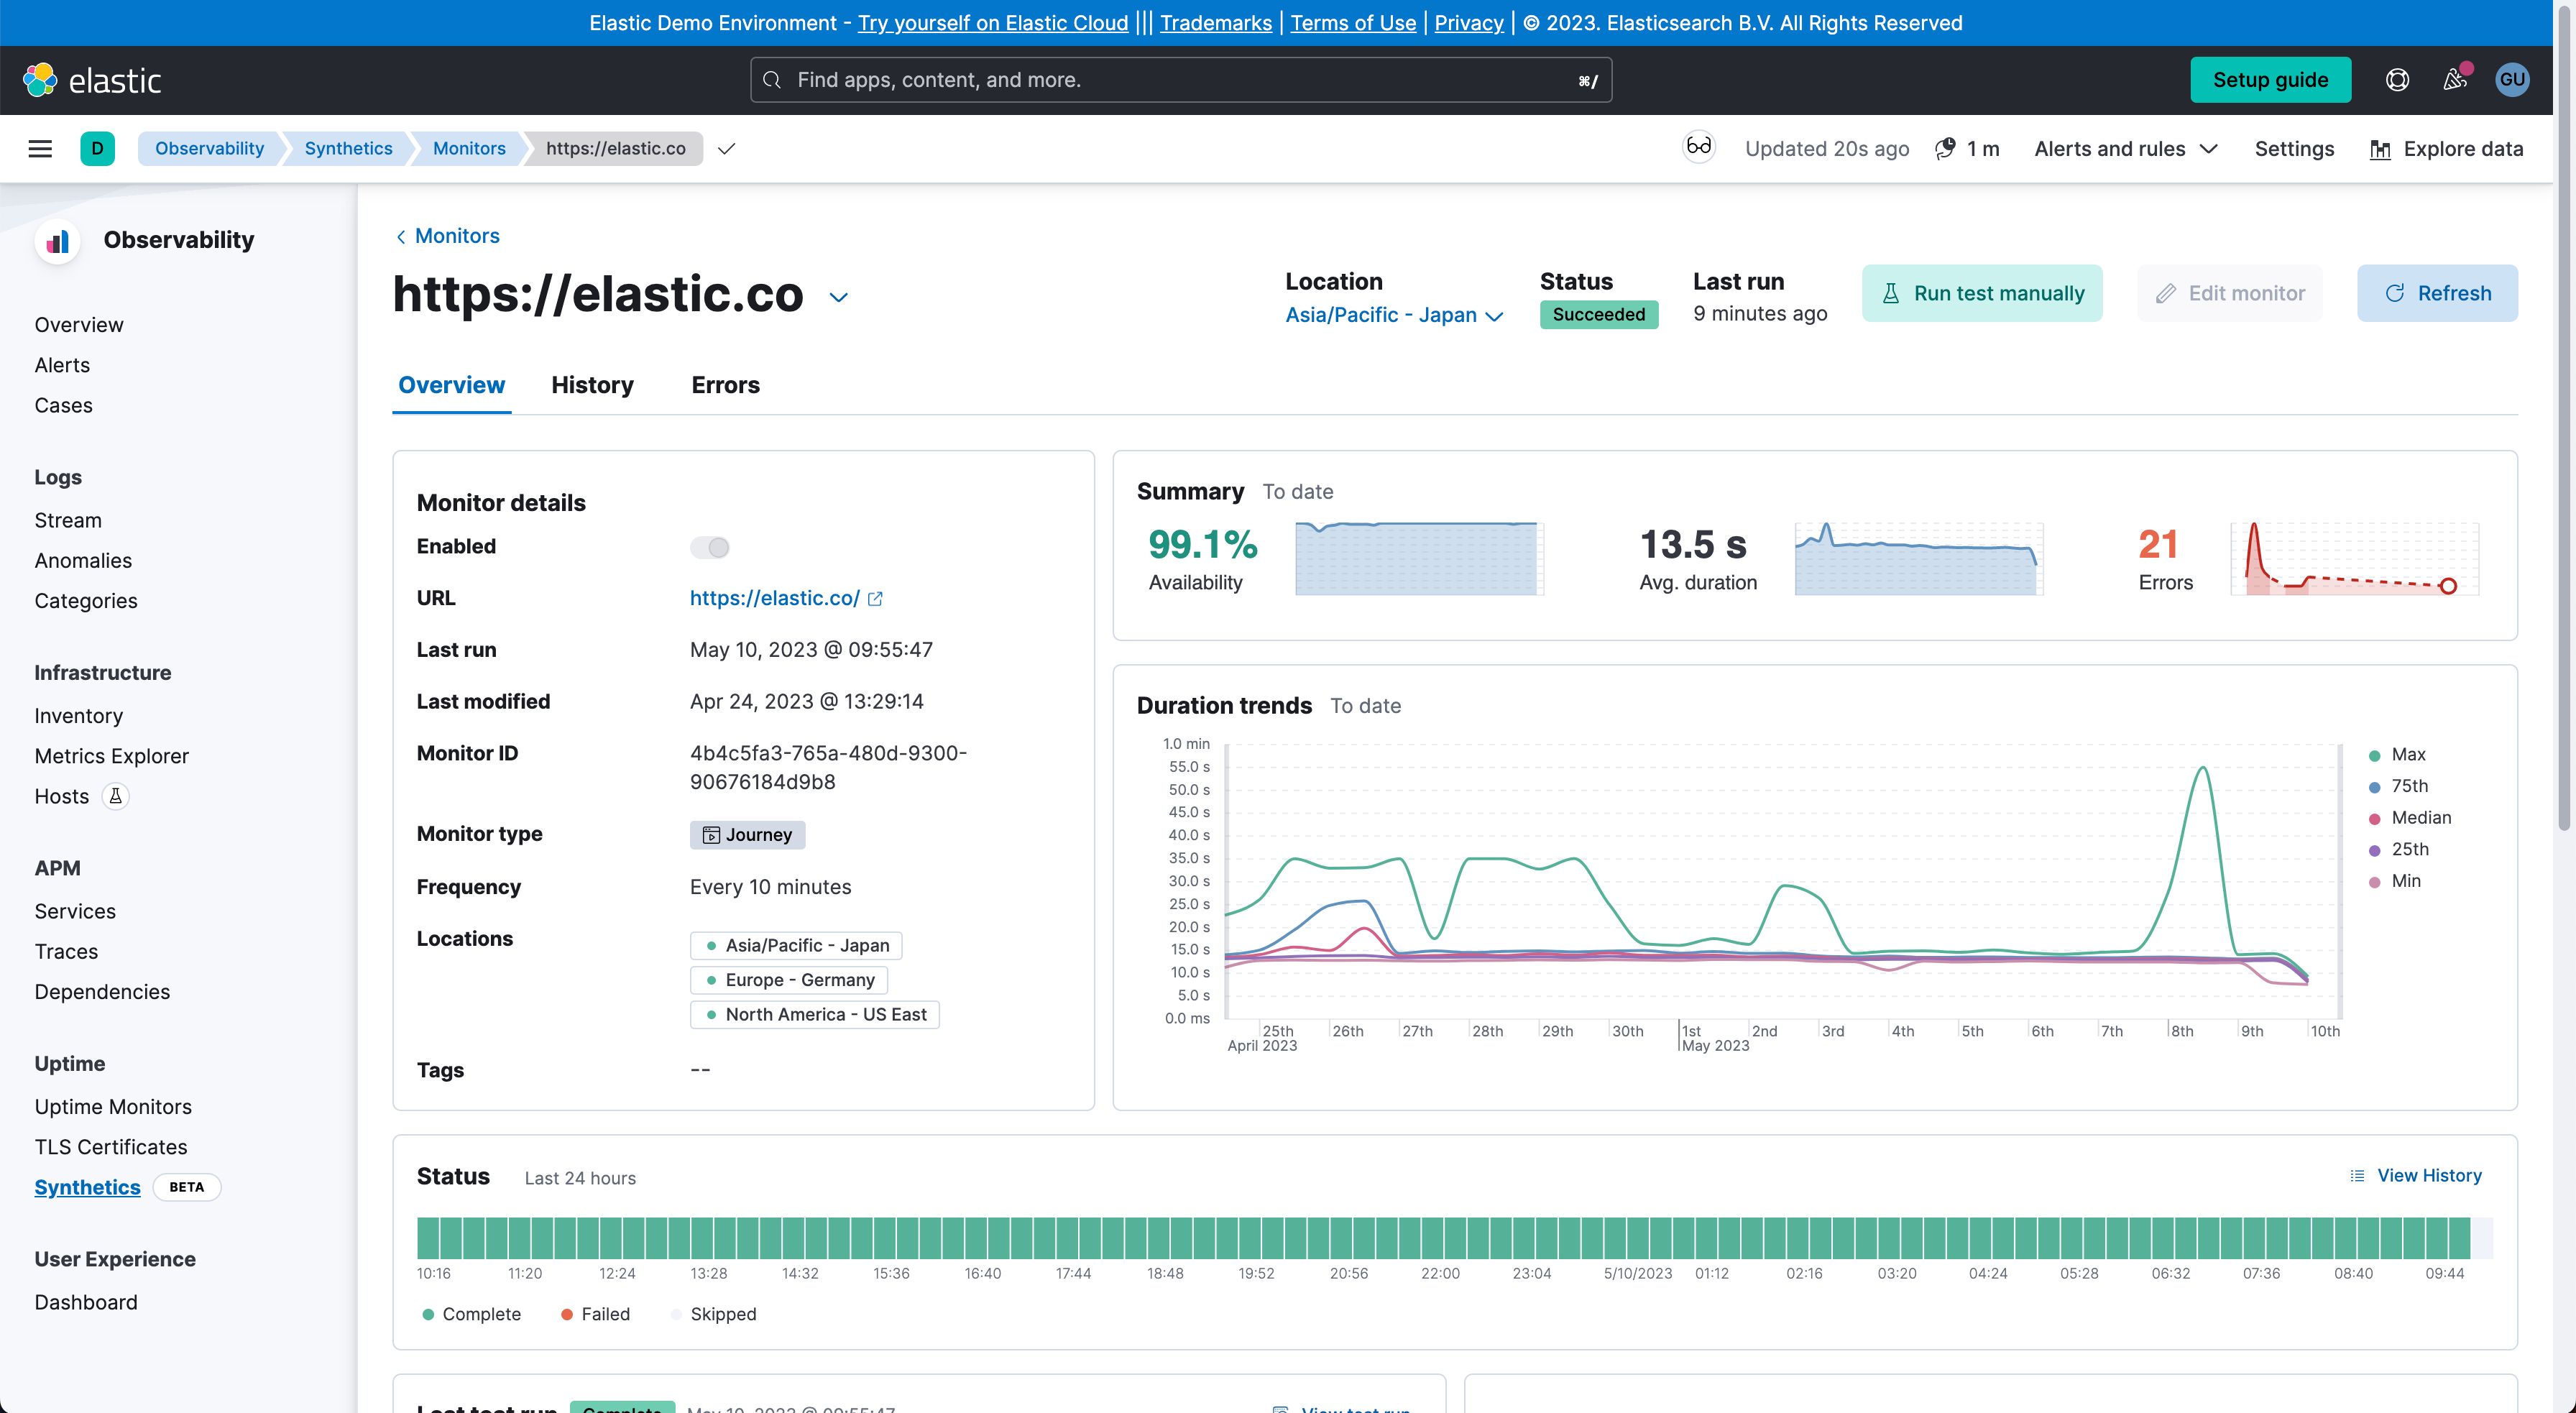Click the Availability sparkline chart
The height and width of the screenshot is (1413, 2576).
pos(1419,558)
